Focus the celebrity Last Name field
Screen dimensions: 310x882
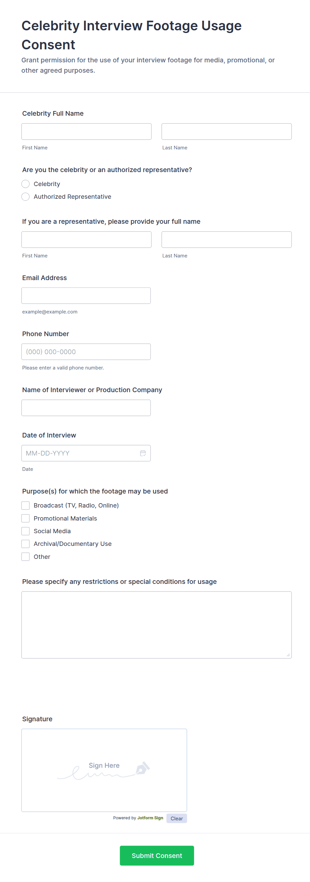(226, 131)
